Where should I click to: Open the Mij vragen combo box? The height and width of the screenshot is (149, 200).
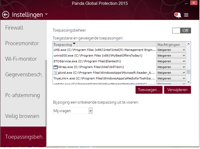pyautogui.click(x=73, y=111)
